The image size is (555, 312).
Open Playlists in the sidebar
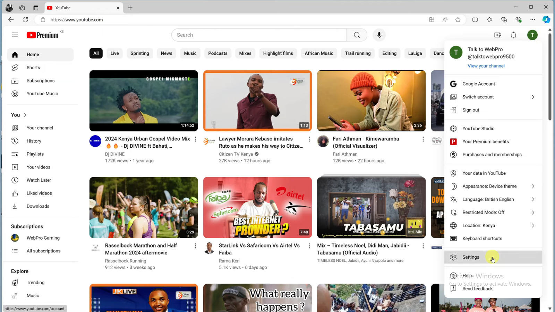[x=40, y=154]
